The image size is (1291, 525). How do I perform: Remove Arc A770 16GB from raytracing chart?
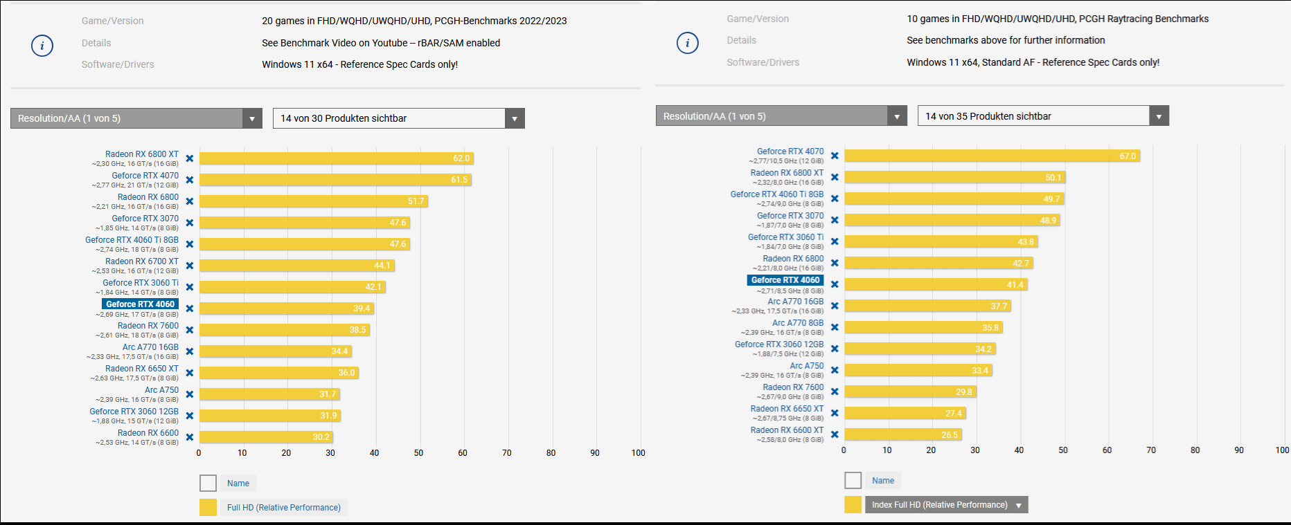(835, 306)
